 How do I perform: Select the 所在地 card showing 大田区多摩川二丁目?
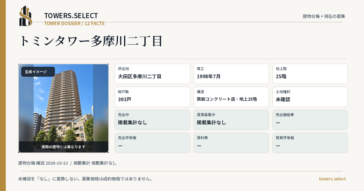(152, 74)
